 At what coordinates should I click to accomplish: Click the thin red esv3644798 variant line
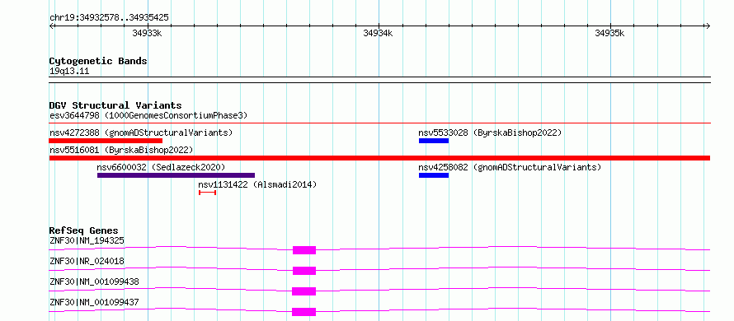pyautogui.click(x=379, y=123)
